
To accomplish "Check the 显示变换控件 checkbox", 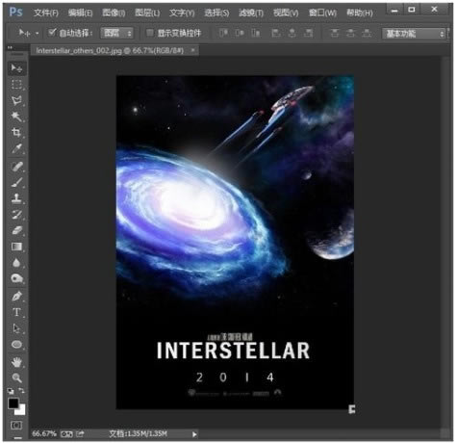I will [x=150, y=33].
